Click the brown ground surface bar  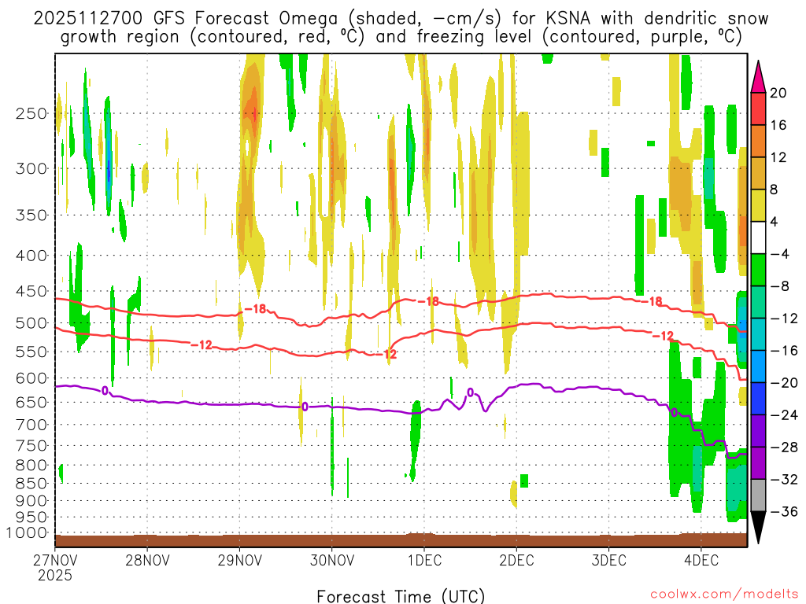pyautogui.click(x=401, y=540)
